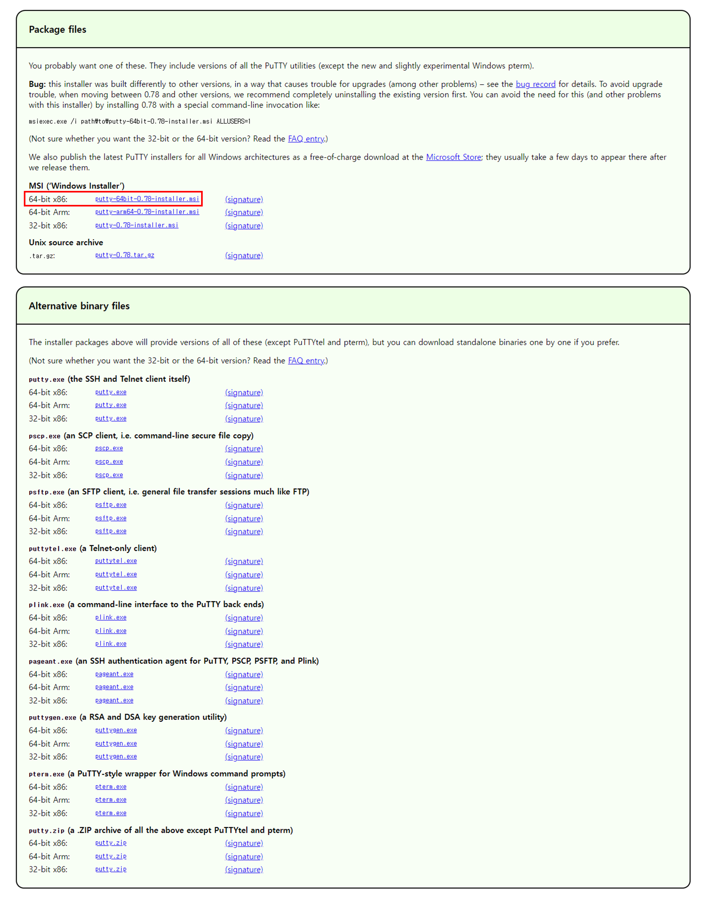This screenshot has width=706, height=898.
Task: Download the 64-bit Arm pscp.exe binary
Action: (x=109, y=462)
